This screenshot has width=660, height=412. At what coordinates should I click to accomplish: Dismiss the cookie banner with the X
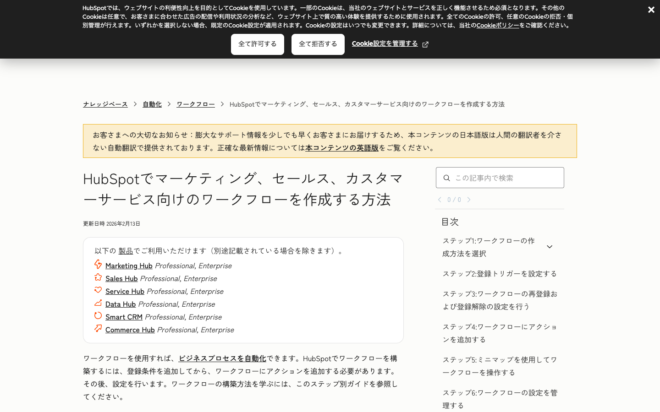tap(651, 10)
